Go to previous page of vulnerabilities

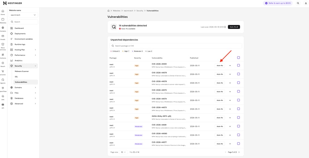[226, 152]
